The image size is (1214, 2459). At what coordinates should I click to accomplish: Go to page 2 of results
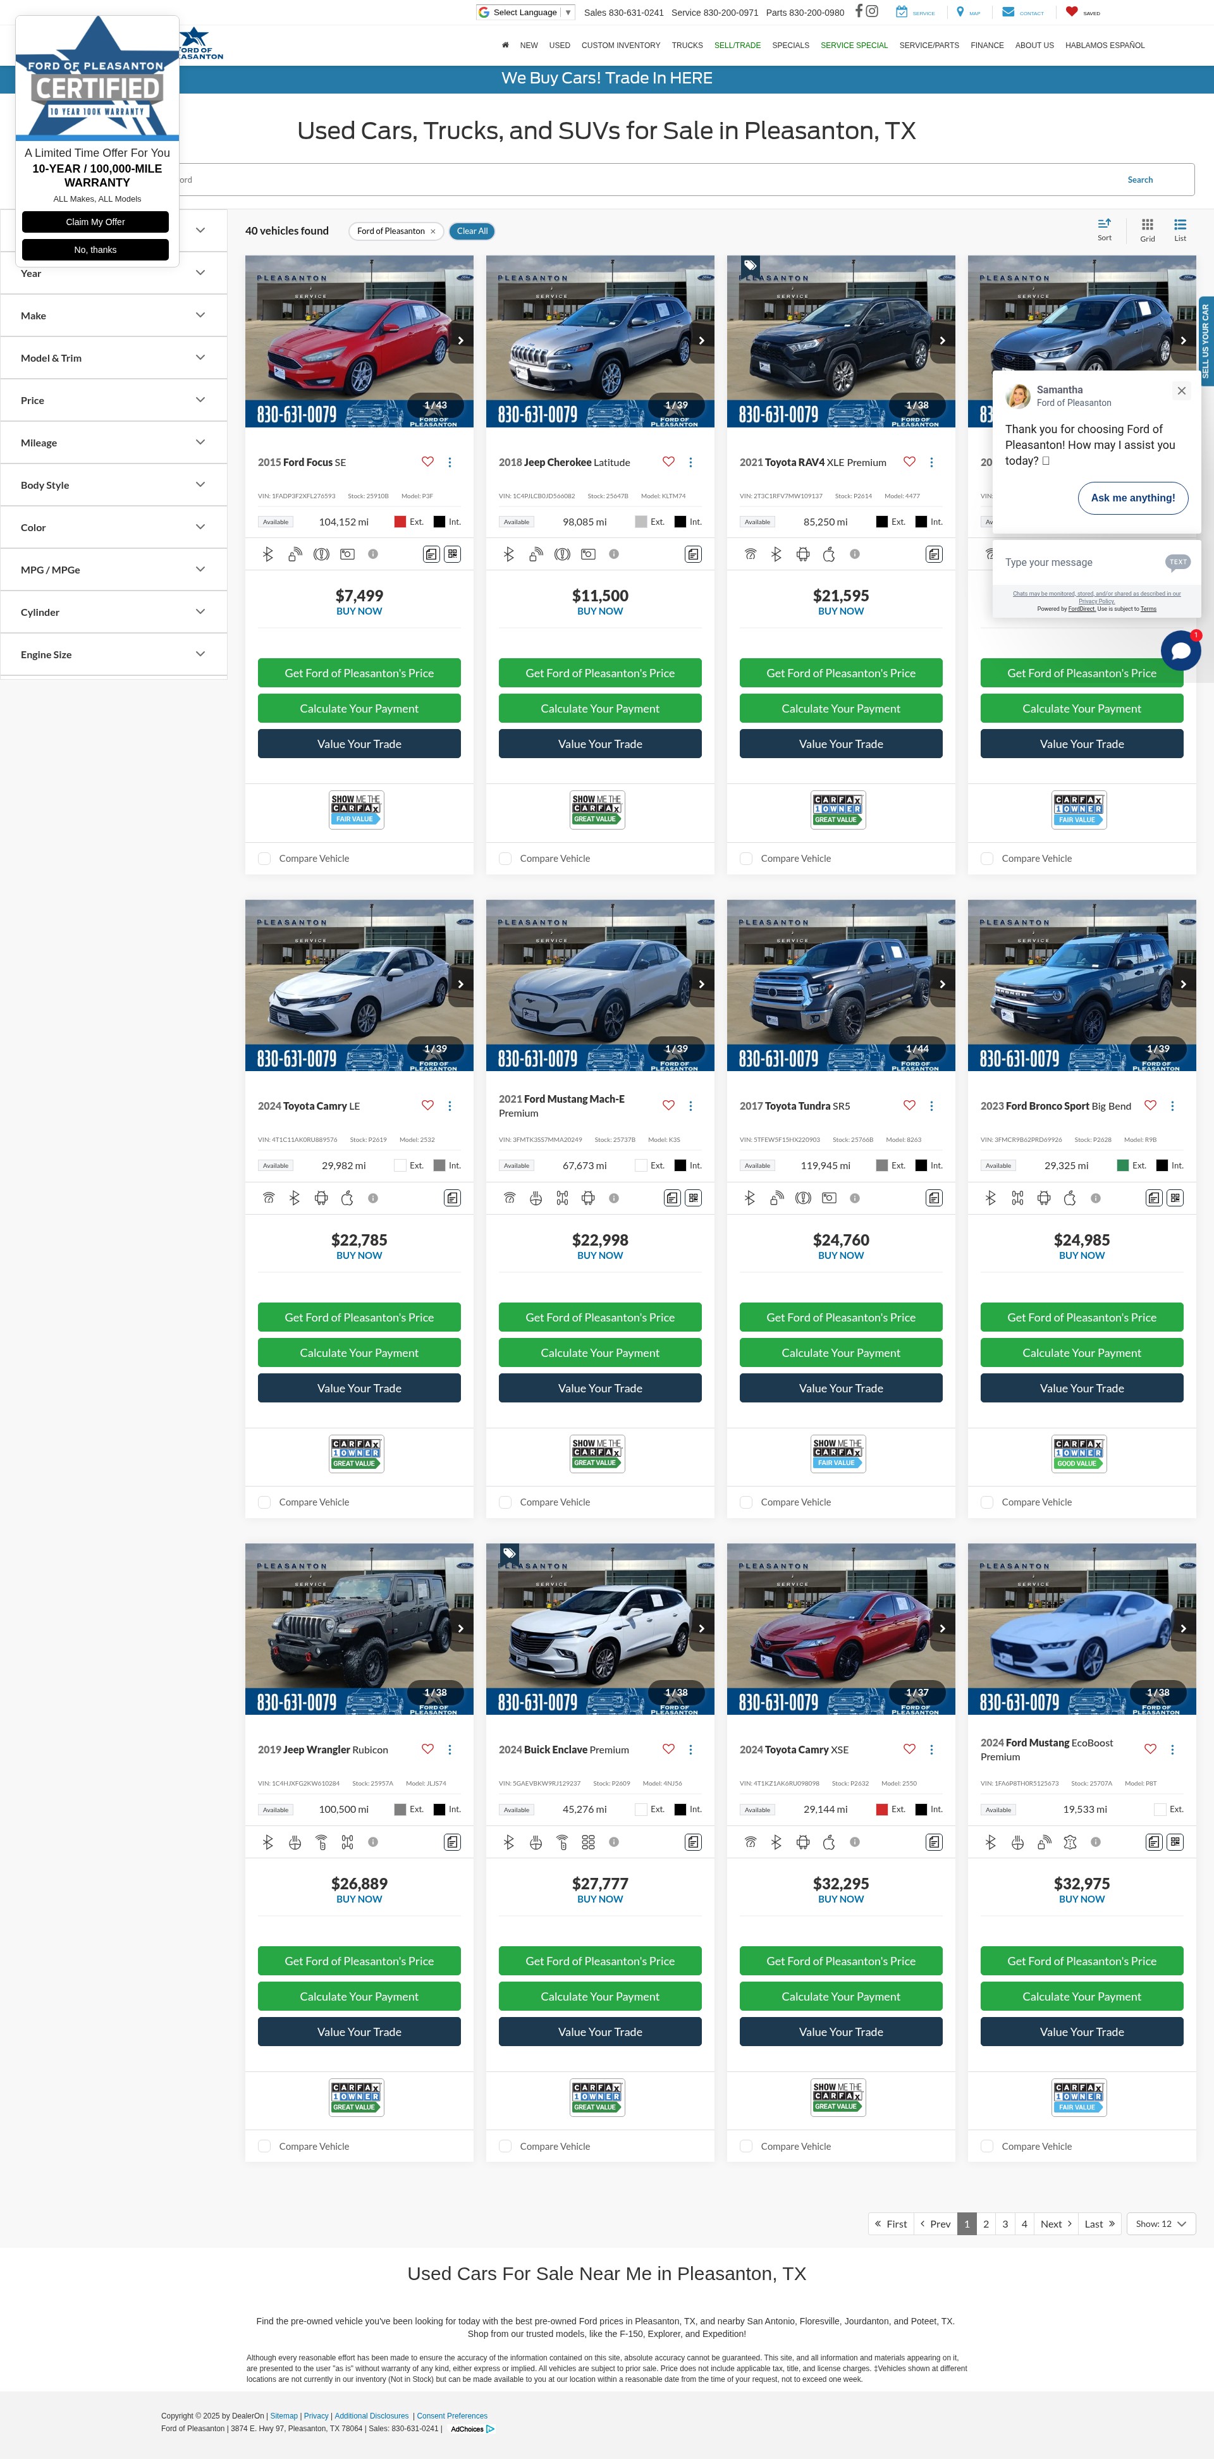[x=986, y=2223]
